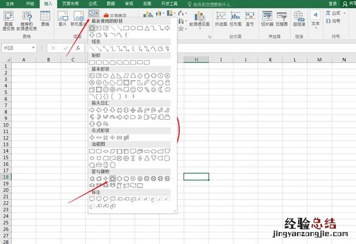Viewport: 356px width, 244px height.
Task: Open the 文件 menu tab
Action: [9, 4]
